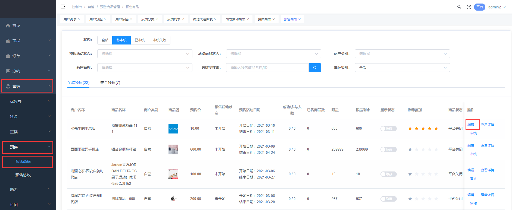Toggle display status for 邓先生的水果店 row
This screenshot has height=210, width=512.
[388, 129]
